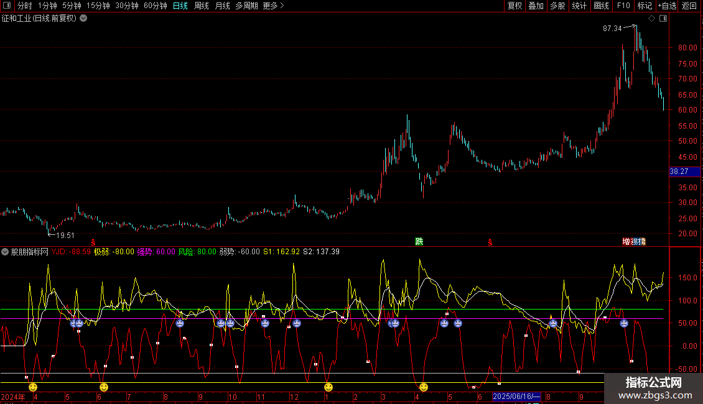This screenshot has height=404, width=703.
Task: Open the 复权 adjustment menu
Action: click(514, 6)
